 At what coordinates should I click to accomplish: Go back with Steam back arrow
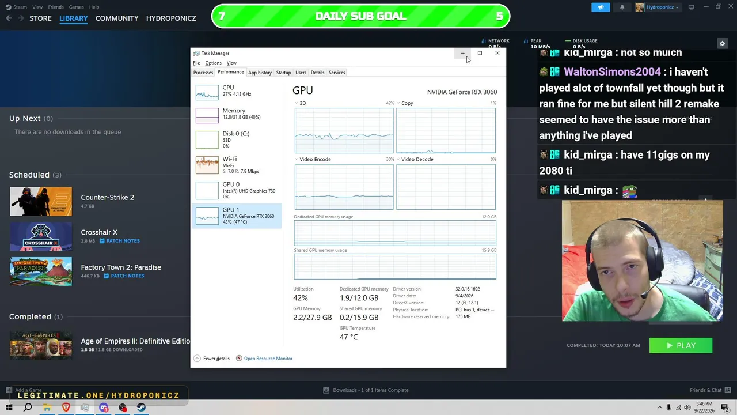[x=9, y=18]
